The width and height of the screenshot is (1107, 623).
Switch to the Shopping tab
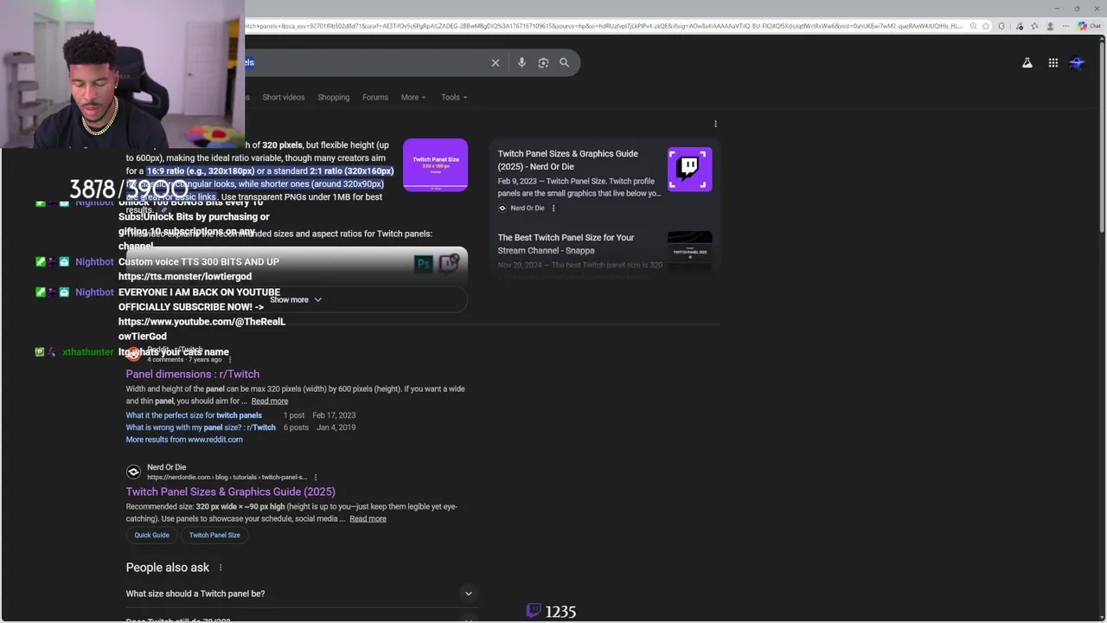(x=333, y=97)
